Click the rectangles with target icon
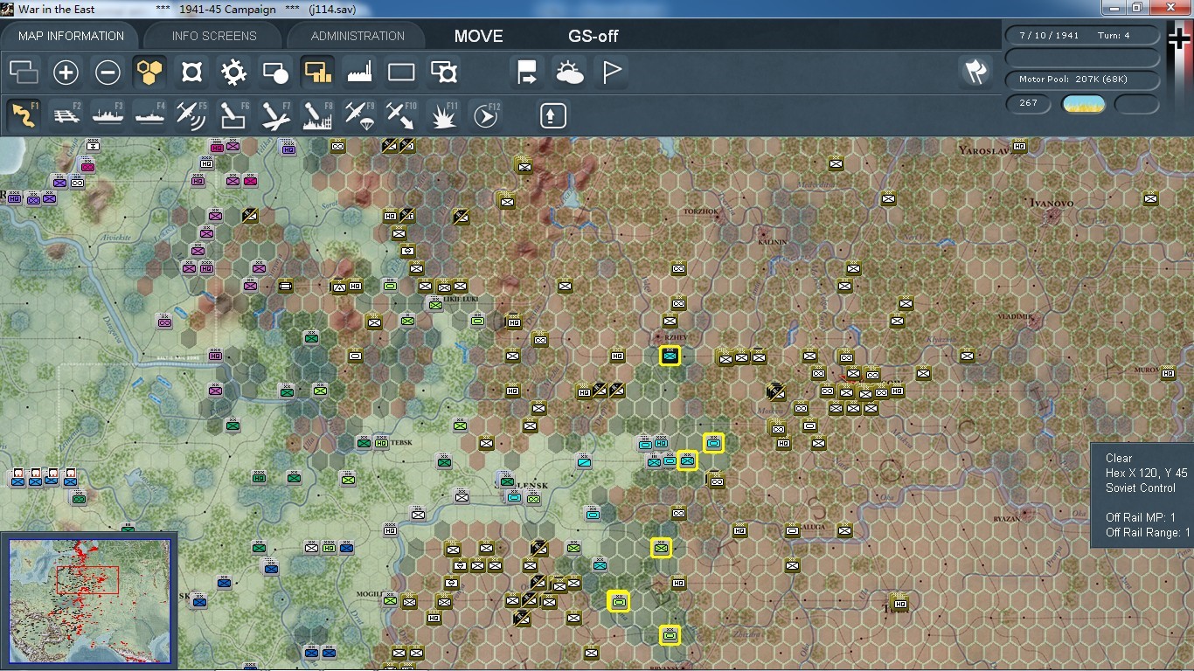 (x=444, y=73)
